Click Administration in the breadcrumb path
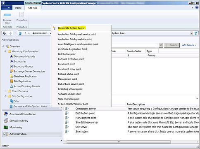 coord(40,33)
